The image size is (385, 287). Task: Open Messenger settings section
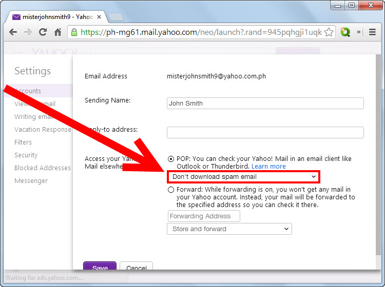[31, 180]
